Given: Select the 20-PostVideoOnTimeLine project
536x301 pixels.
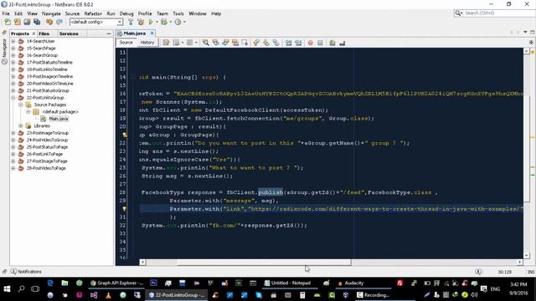Looking at the screenshot, I should coord(50,84).
